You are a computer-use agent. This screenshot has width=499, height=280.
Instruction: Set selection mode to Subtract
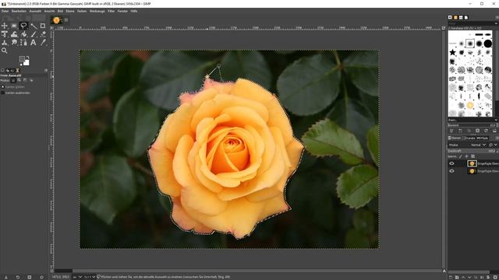25,80
